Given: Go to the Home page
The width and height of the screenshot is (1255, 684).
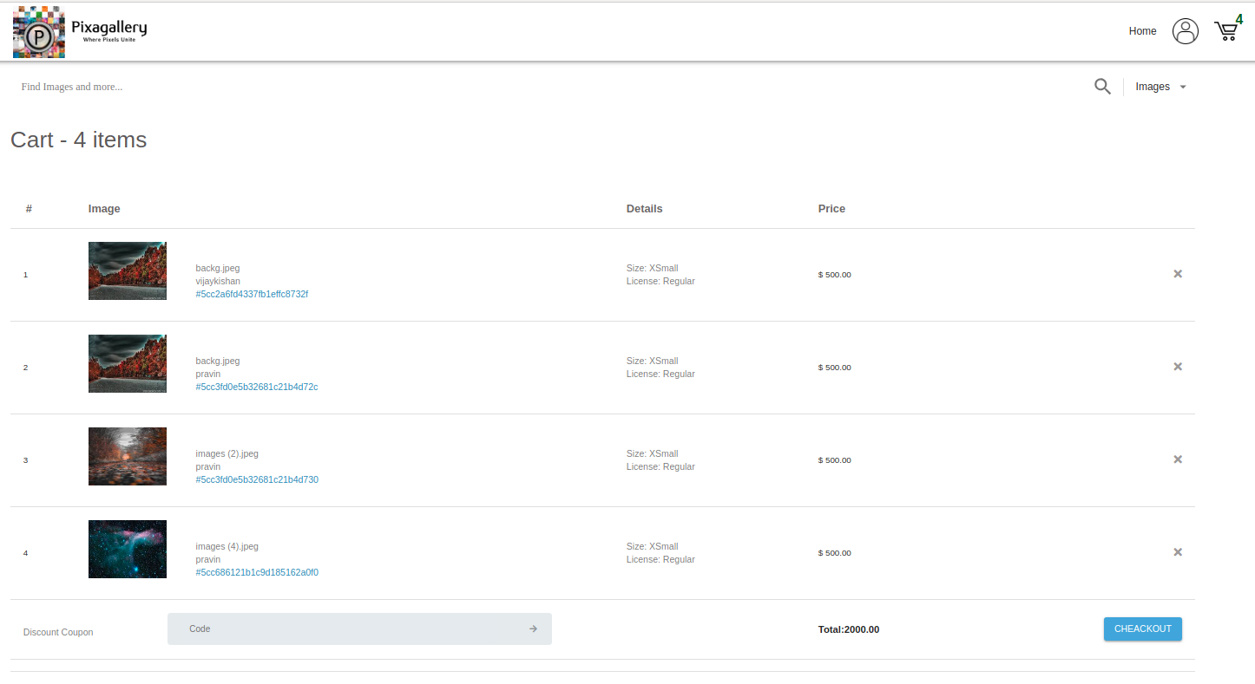Looking at the screenshot, I should coord(1142,31).
